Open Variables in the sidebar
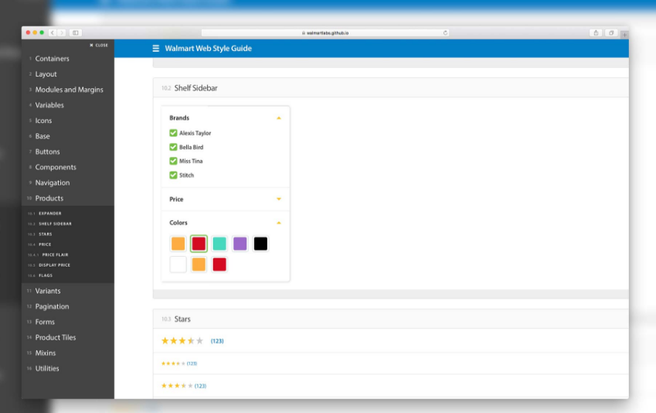 pyautogui.click(x=49, y=105)
